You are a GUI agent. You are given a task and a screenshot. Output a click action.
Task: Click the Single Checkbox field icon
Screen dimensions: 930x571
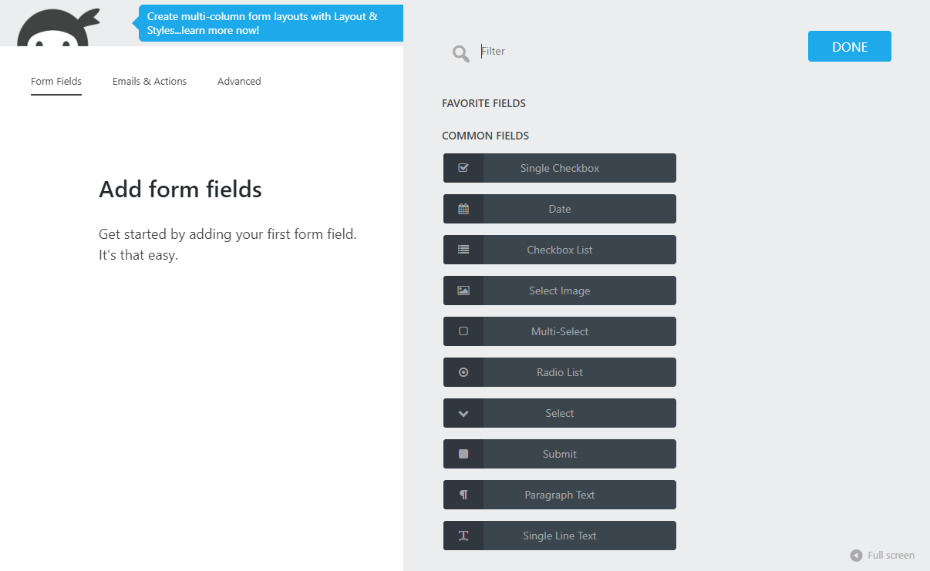click(x=463, y=167)
